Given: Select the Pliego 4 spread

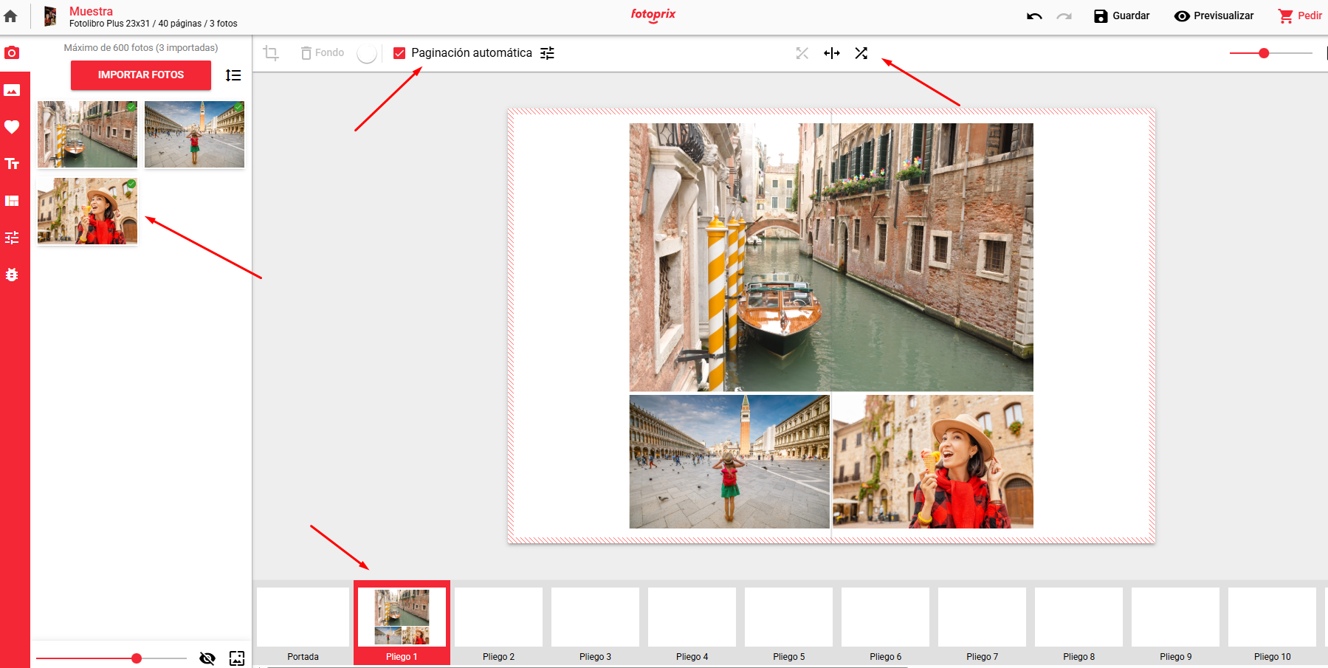Looking at the screenshot, I should point(692,624).
